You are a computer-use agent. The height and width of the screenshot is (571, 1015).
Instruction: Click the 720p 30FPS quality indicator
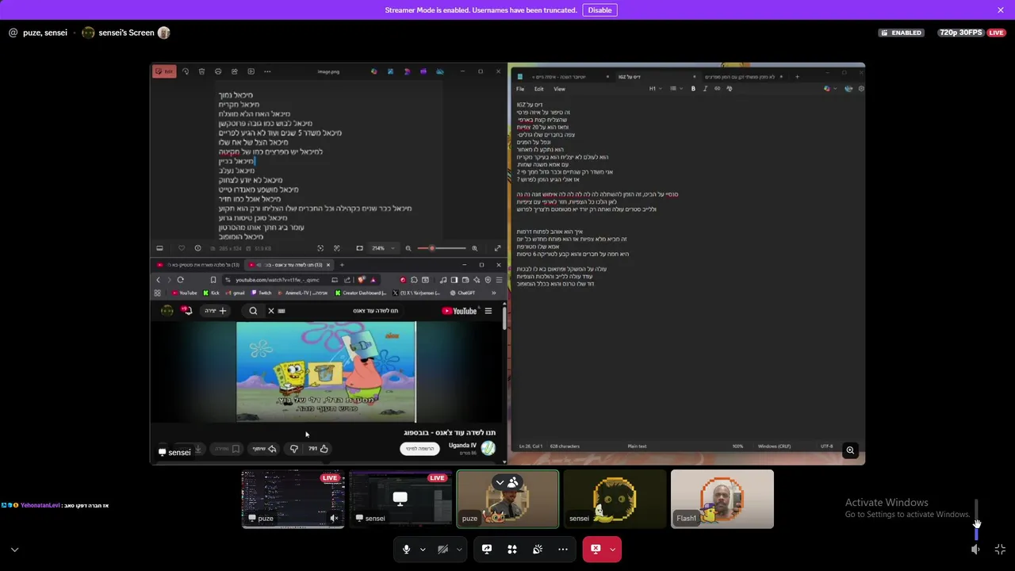coord(960,33)
